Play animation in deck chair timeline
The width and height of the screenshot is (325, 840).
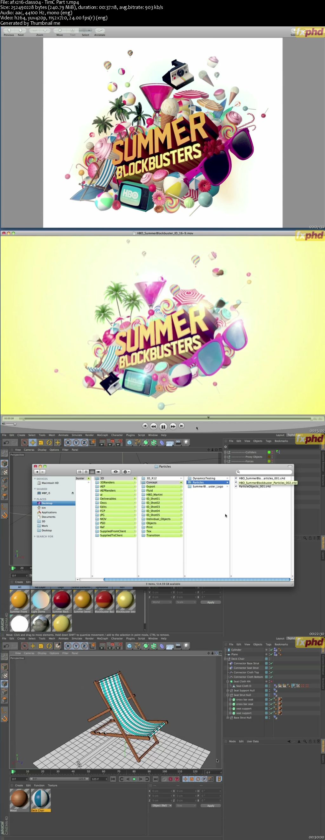pos(134,779)
